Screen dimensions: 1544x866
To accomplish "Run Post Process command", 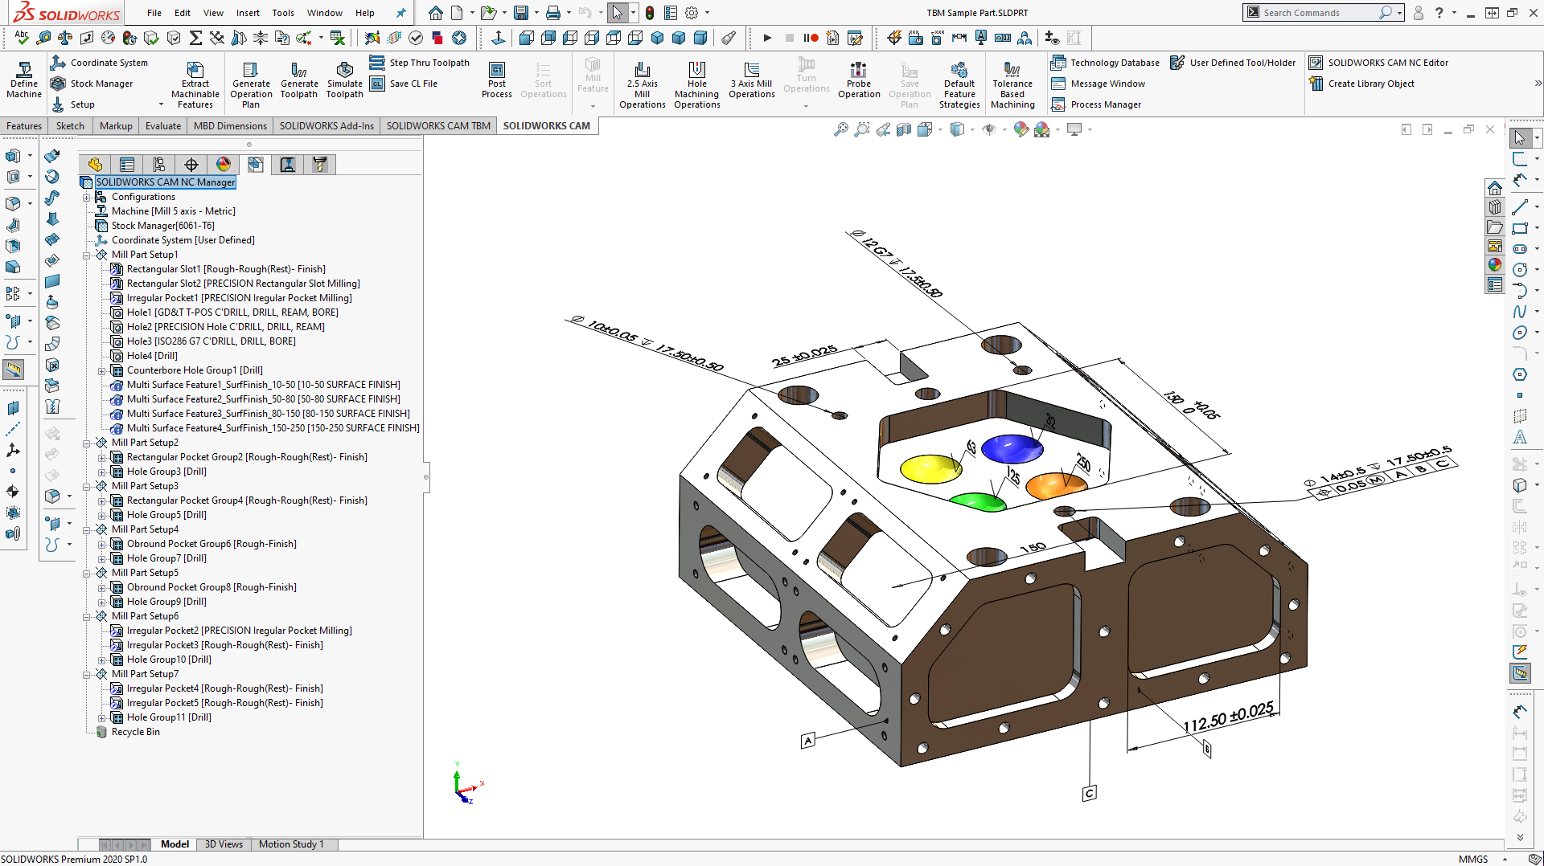I will tap(497, 80).
